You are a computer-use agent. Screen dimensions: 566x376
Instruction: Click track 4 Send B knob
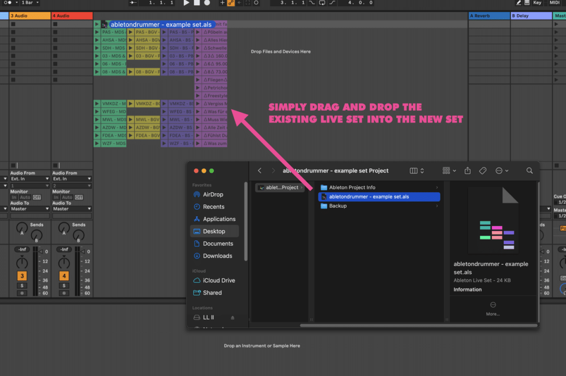click(x=78, y=235)
